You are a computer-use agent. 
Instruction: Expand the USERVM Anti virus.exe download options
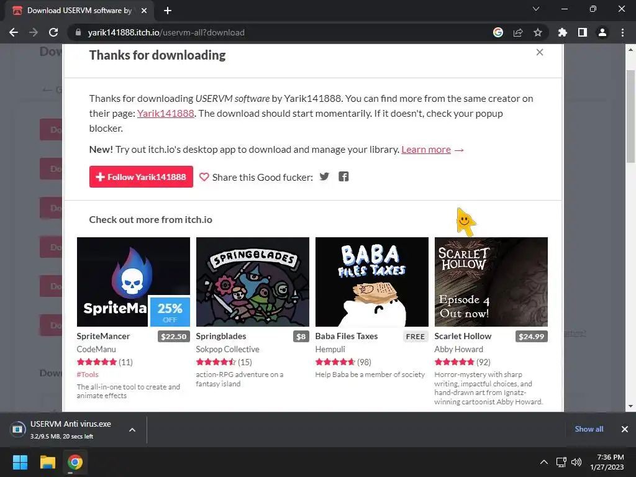(x=132, y=430)
